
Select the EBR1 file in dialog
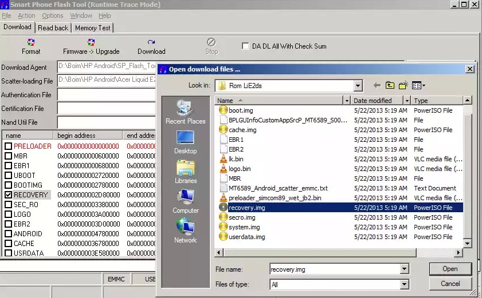click(236, 140)
